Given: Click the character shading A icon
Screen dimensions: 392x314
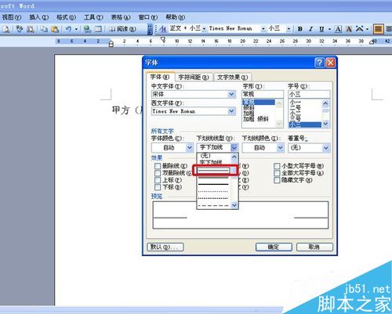Looking at the screenshot, I should (349, 29).
